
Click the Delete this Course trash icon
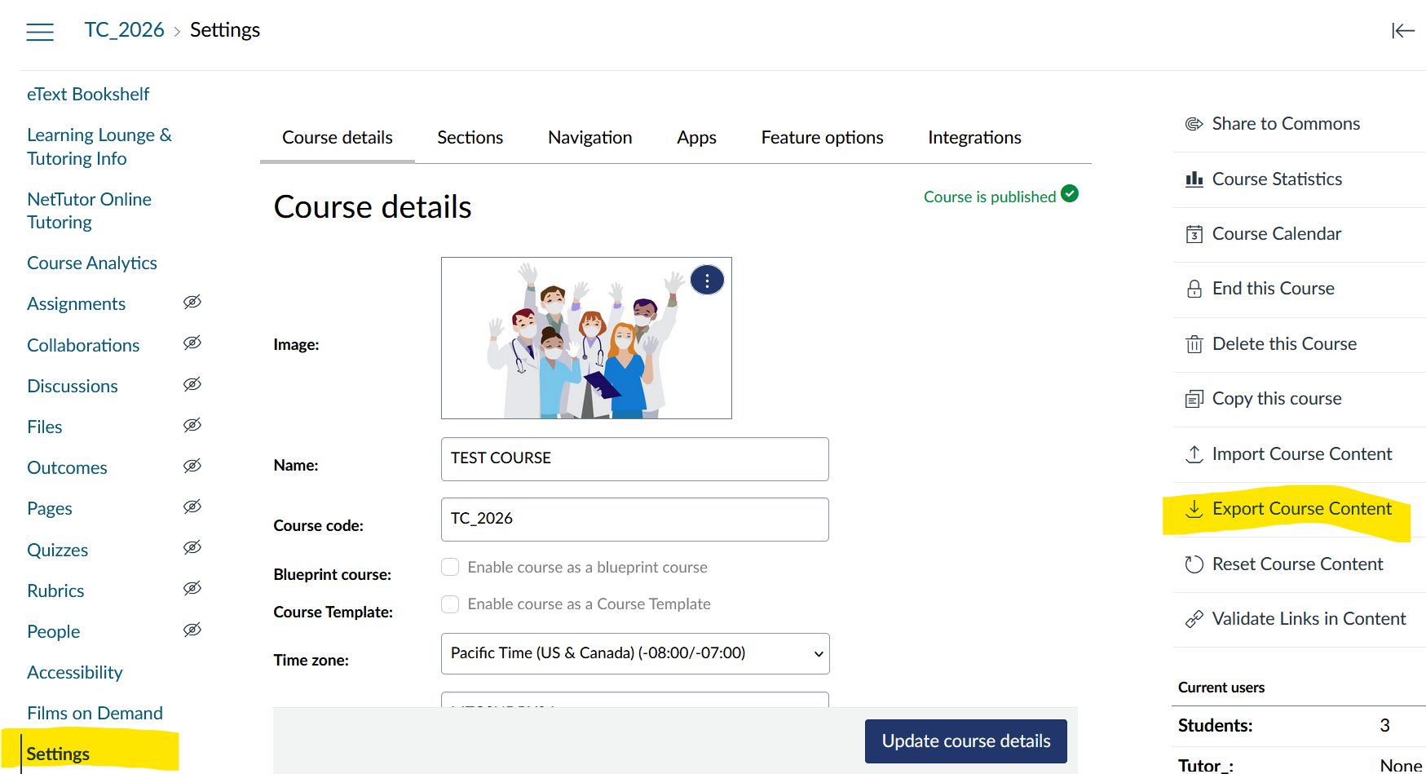tap(1194, 344)
